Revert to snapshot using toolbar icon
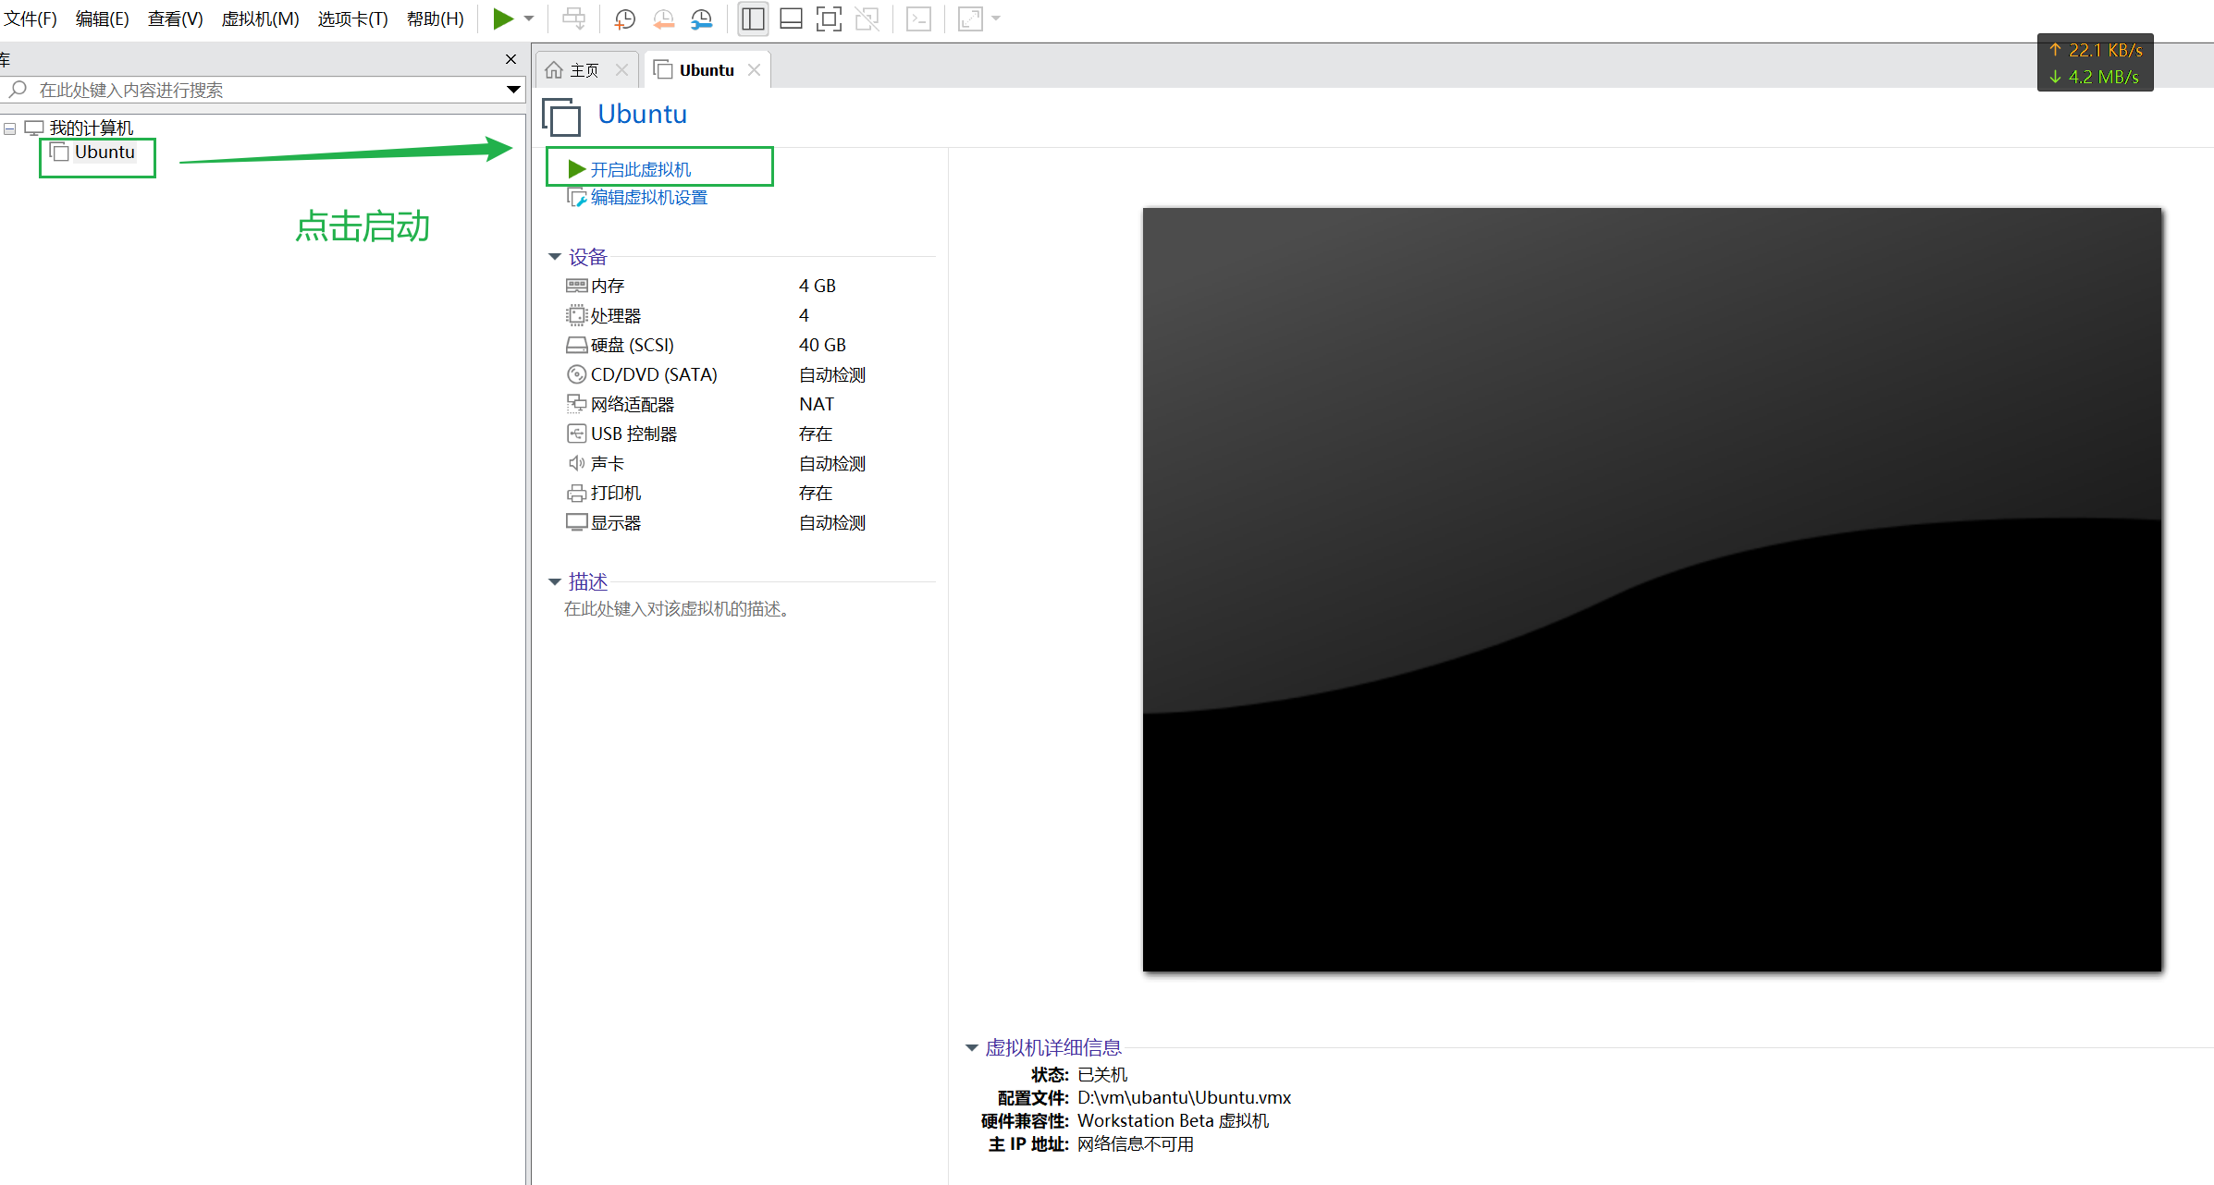Image resolution: width=2214 pixels, height=1185 pixels. point(663,18)
